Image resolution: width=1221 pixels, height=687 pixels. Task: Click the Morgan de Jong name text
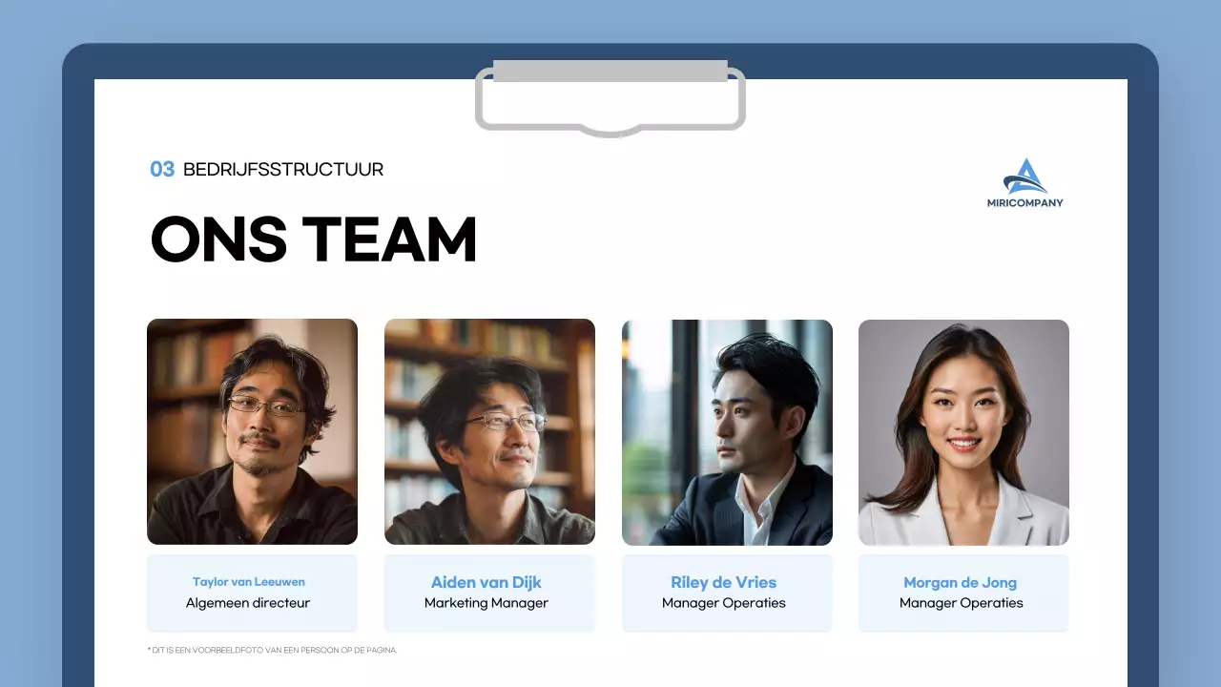pos(961,582)
